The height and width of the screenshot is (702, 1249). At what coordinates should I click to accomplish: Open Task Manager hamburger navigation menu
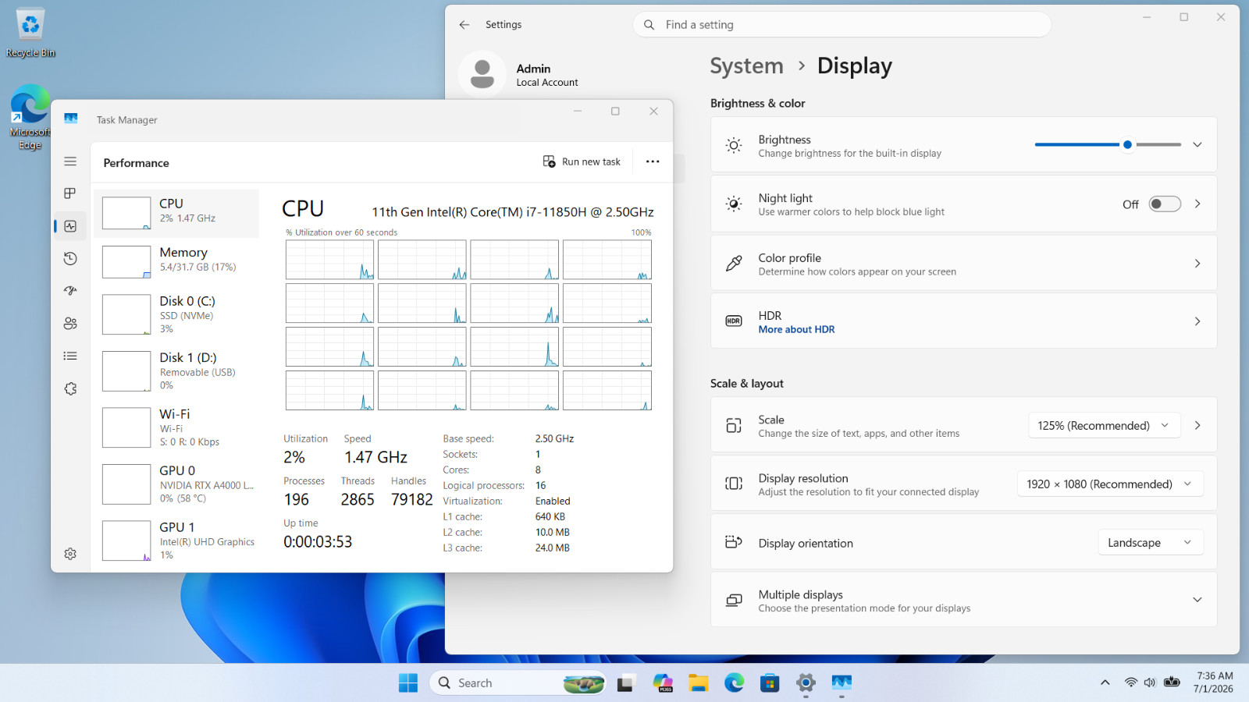pyautogui.click(x=70, y=161)
